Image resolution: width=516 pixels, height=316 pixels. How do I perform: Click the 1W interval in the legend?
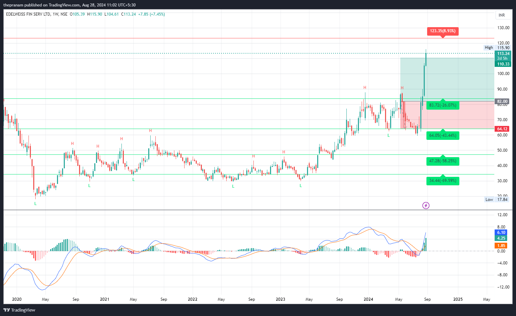click(56, 14)
